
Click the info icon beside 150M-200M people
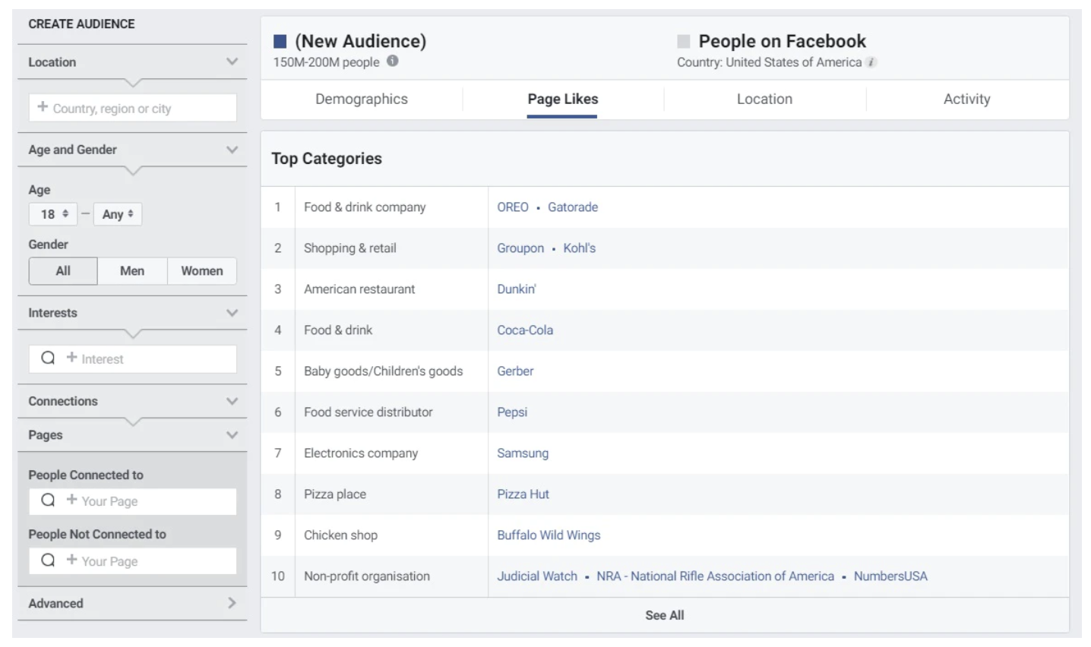pyautogui.click(x=392, y=62)
